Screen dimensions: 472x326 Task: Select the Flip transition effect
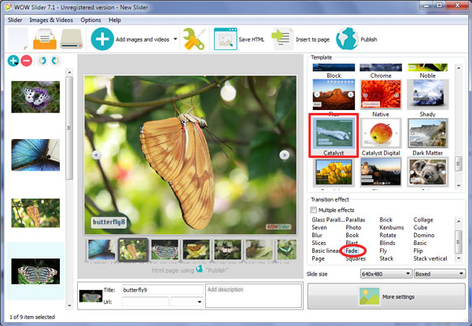pyautogui.click(x=418, y=251)
